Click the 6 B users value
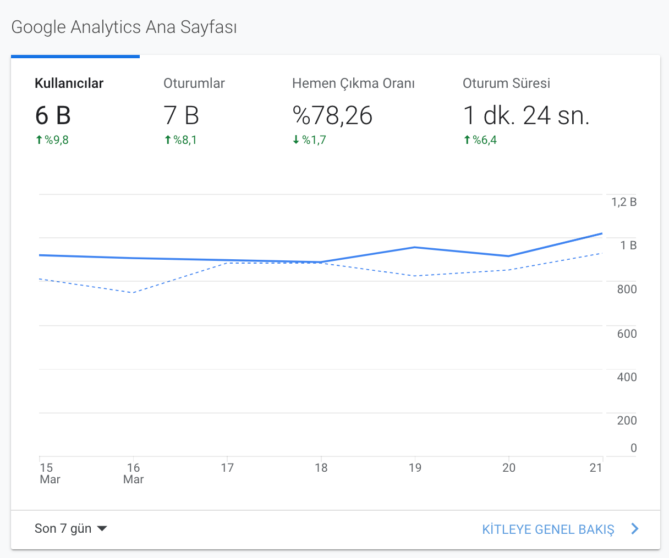The image size is (669, 558). pyautogui.click(x=53, y=115)
